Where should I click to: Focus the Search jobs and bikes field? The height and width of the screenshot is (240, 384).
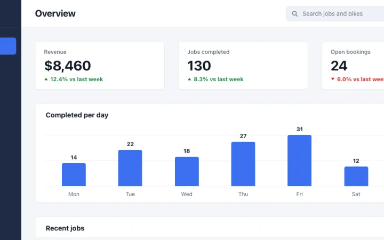335,14
